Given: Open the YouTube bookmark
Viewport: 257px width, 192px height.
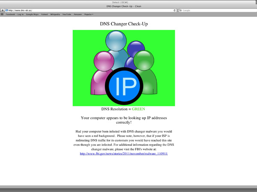Looking at the screenshot, I should pyautogui.click(x=67, y=14).
